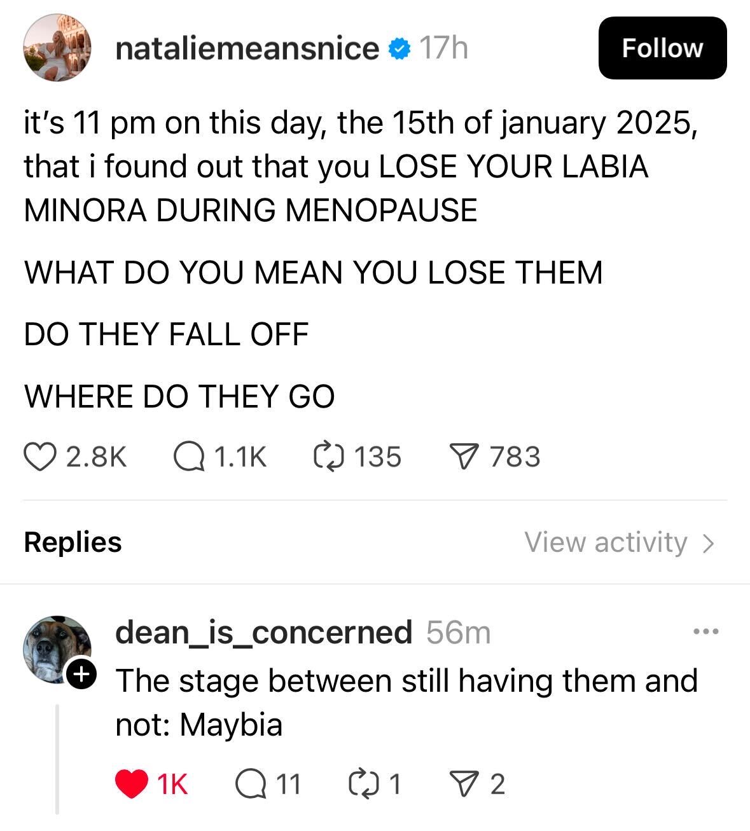750x831 pixels.
Task: Click the 1K likes count on reply
Action: tap(172, 784)
